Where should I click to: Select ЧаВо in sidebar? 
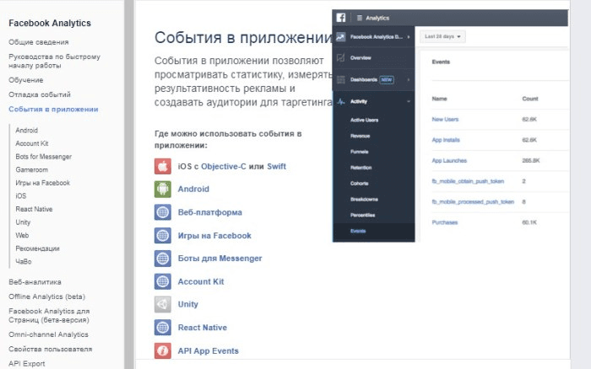[24, 261]
